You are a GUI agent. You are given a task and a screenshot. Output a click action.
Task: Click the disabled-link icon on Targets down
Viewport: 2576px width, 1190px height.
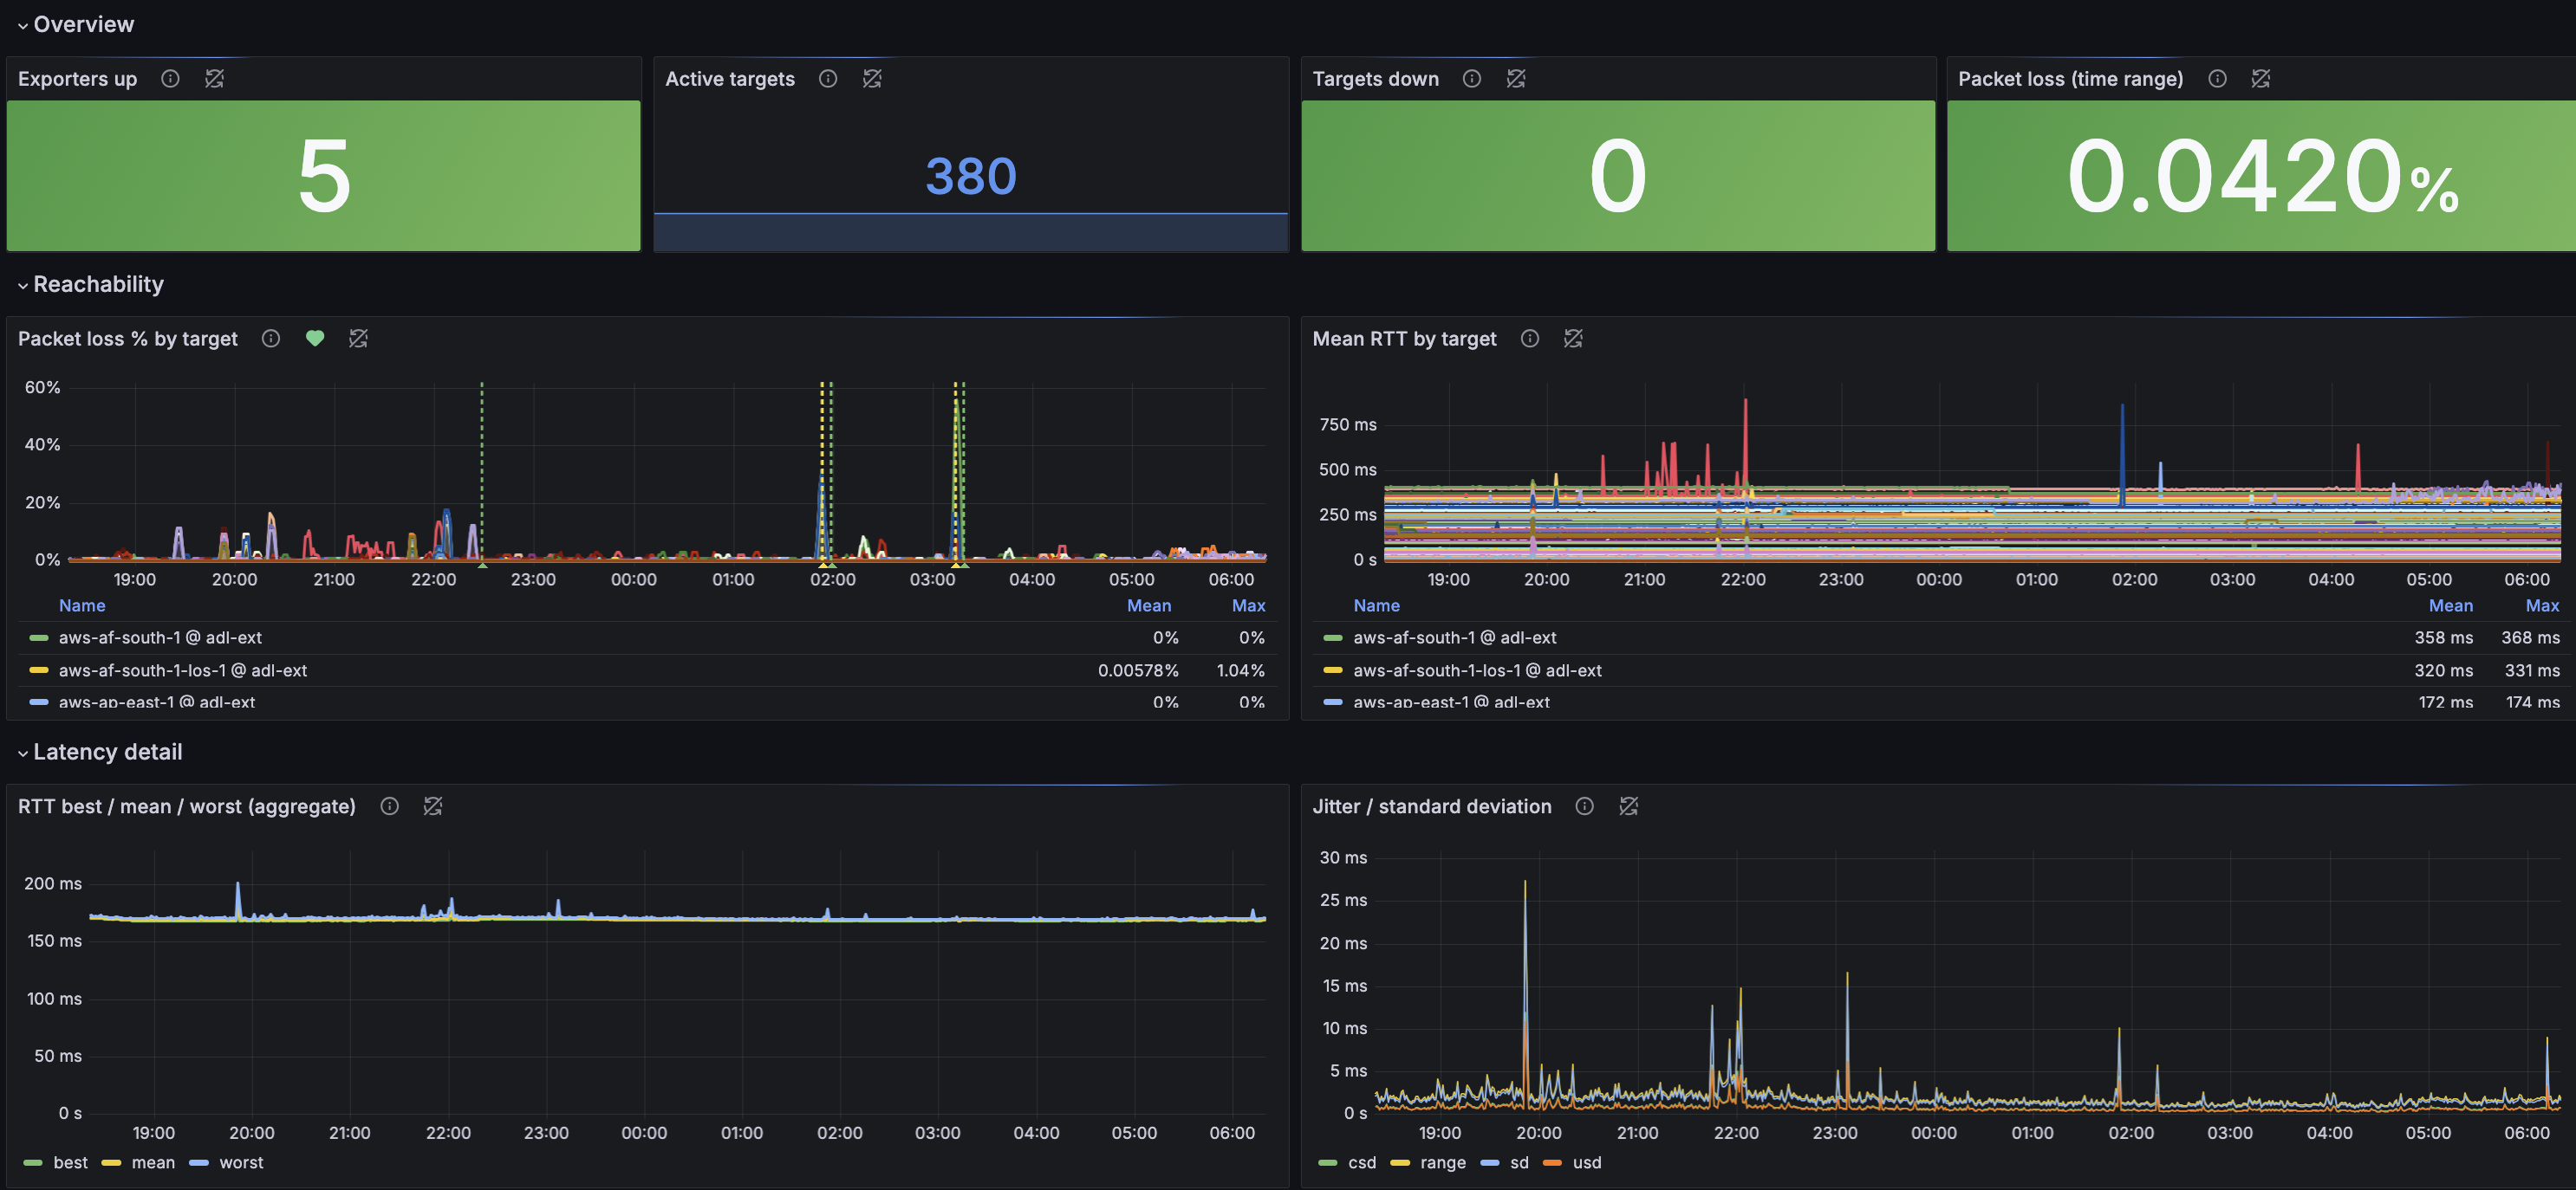(x=1516, y=79)
